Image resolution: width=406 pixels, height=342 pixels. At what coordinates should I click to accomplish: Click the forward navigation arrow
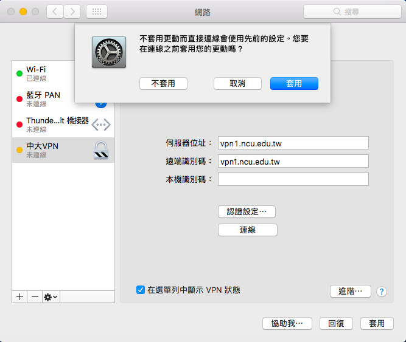(x=72, y=12)
